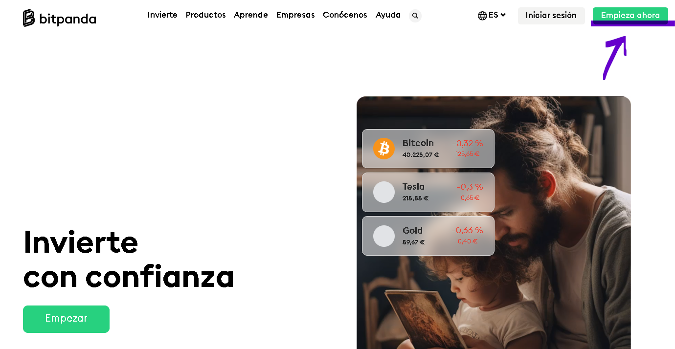Viewport: 675px width, 349px height.
Task: Open the search magnifier icon
Action: [x=415, y=16]
